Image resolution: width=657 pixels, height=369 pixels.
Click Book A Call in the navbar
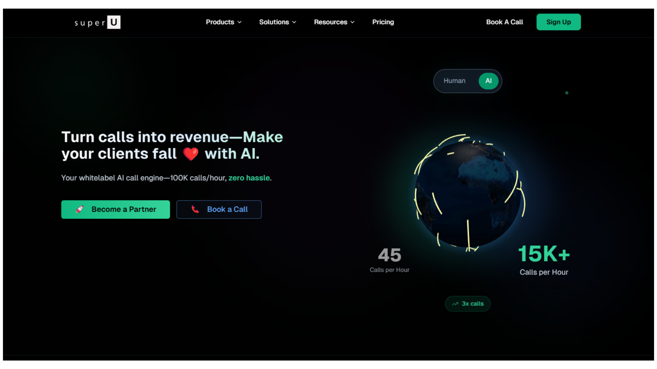click(x=505, y=22)
